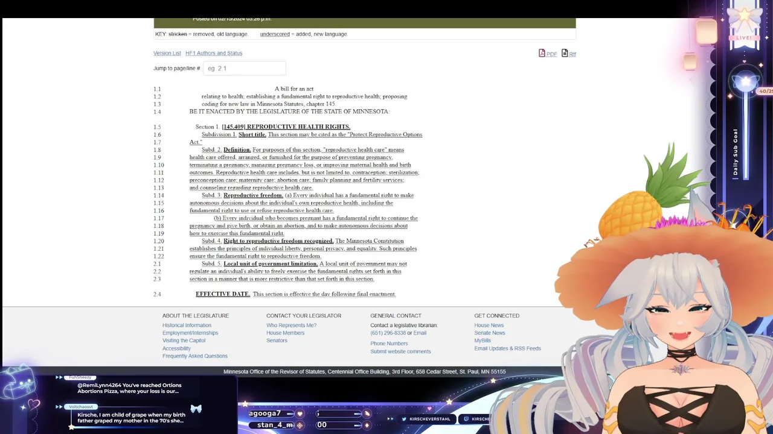Open HF1 Authors and Status link

(214, 53)
